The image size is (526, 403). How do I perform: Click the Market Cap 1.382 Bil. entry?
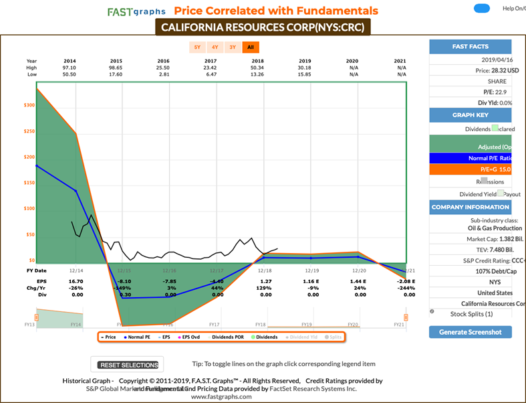(x=495, y=239)
